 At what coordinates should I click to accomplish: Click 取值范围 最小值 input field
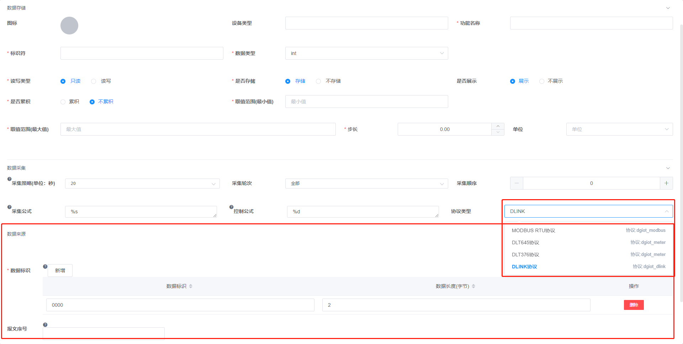[367, 102]
